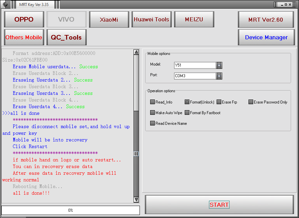Click 'Erase Userdata Block 4...' log line
Viewport: 299px width, 218px height.
pyautogui.click(x=46, y=100)
